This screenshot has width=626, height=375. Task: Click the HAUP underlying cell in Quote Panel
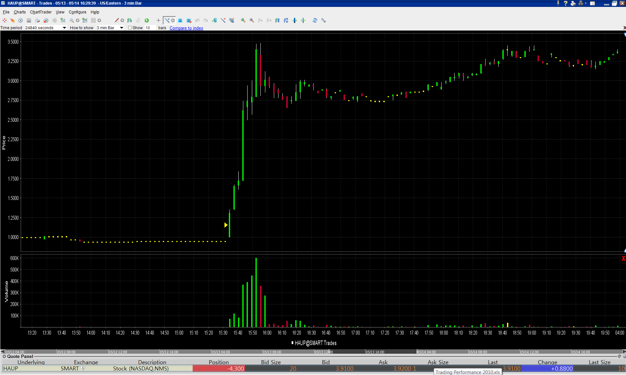coord(11,368)
